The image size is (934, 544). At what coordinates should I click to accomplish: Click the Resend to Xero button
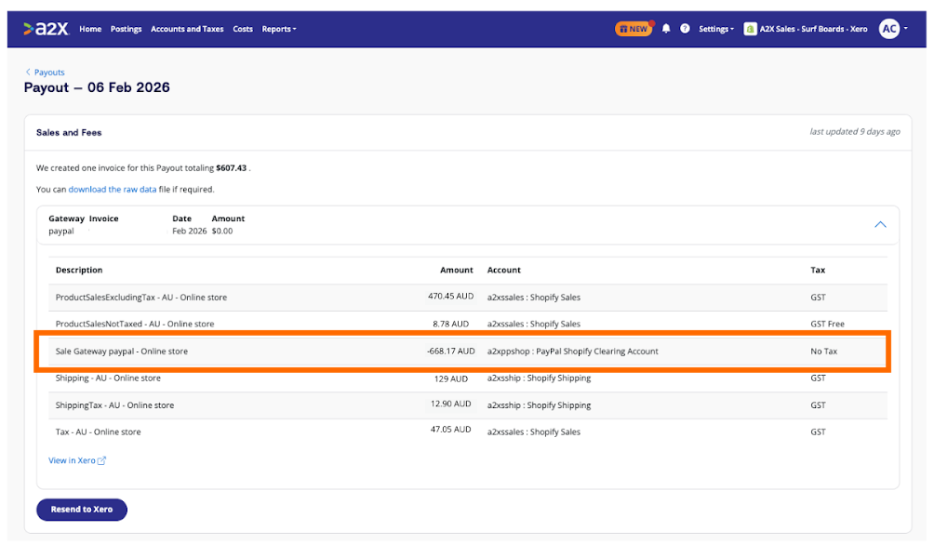[x=81, y=510]
